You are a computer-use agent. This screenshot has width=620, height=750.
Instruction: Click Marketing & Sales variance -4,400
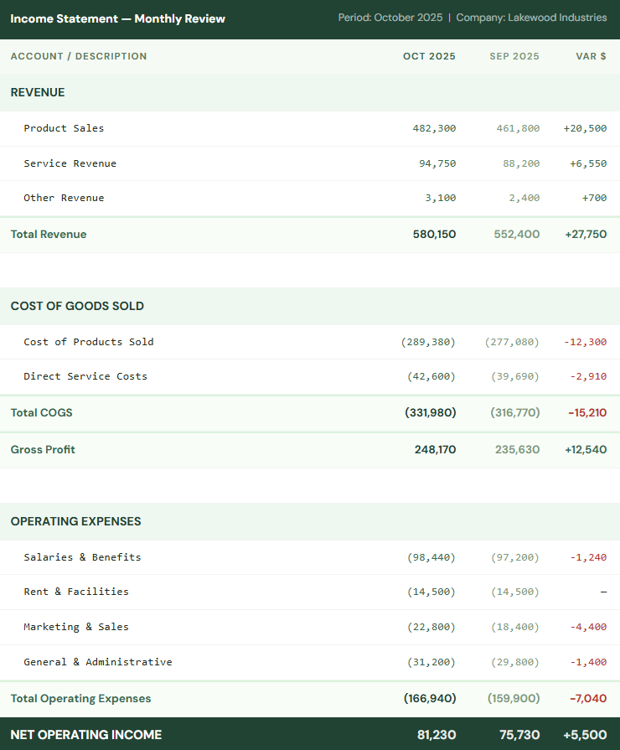pos(588,627)
